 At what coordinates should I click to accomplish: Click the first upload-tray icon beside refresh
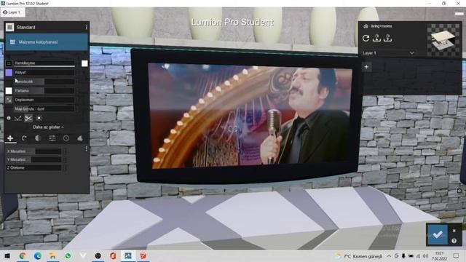pyautogui.click(x=377, y=38)
